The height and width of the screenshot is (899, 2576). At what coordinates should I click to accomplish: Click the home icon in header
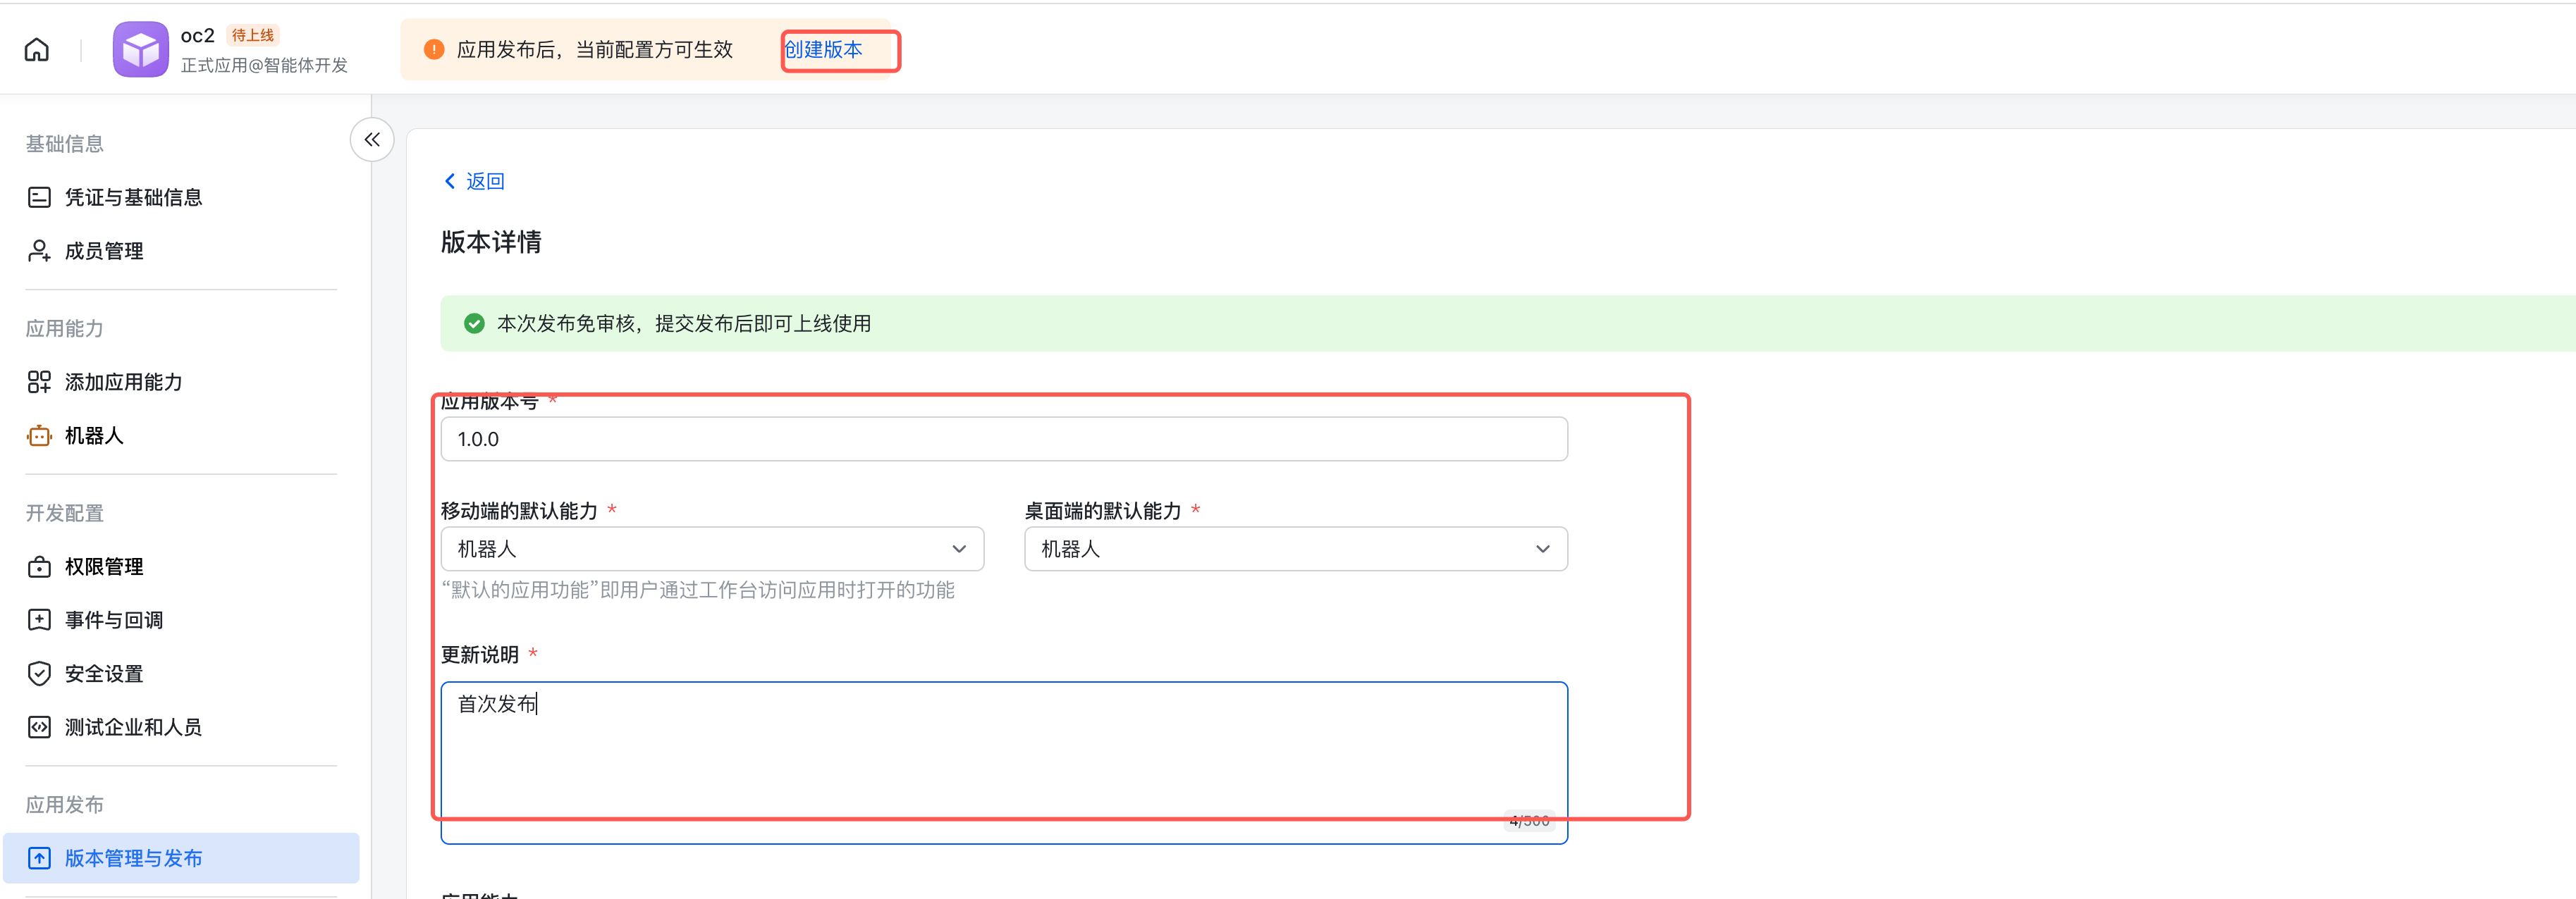[37, 50]
